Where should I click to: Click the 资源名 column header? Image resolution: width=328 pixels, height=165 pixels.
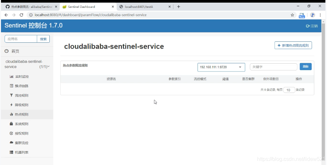click(111, 79)
